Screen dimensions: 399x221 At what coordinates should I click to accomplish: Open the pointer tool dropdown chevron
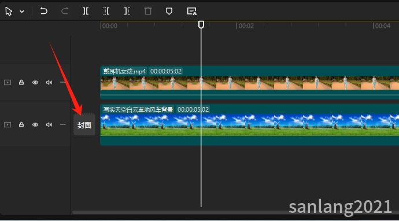[x=22, y=12]
